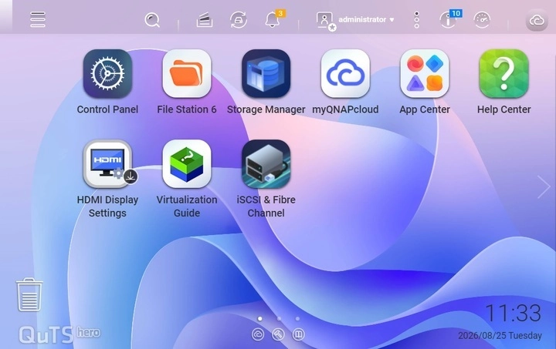Launch myQNAPcloud app

coord(345,73)
